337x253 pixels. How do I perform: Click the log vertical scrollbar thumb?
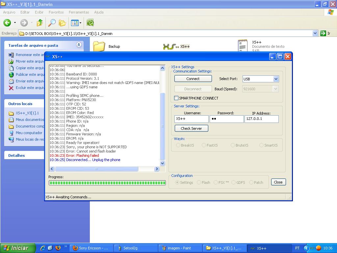pos(163,126)
